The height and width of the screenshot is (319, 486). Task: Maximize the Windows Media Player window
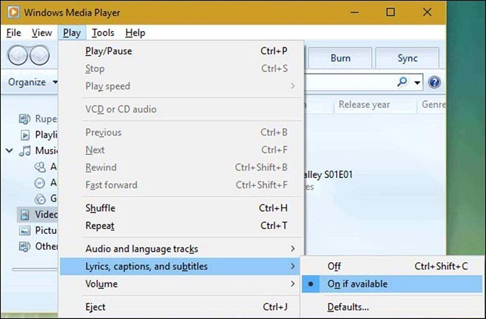(x=391, y=12)
